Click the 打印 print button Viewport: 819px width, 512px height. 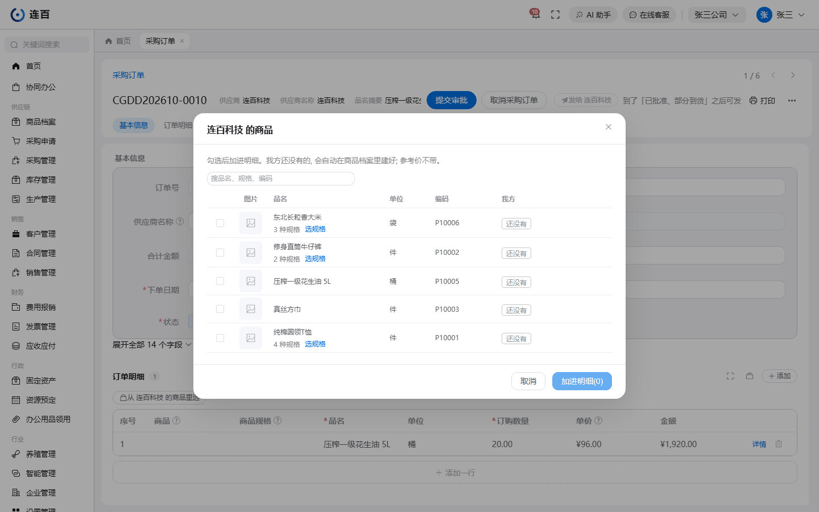[762, 100]
